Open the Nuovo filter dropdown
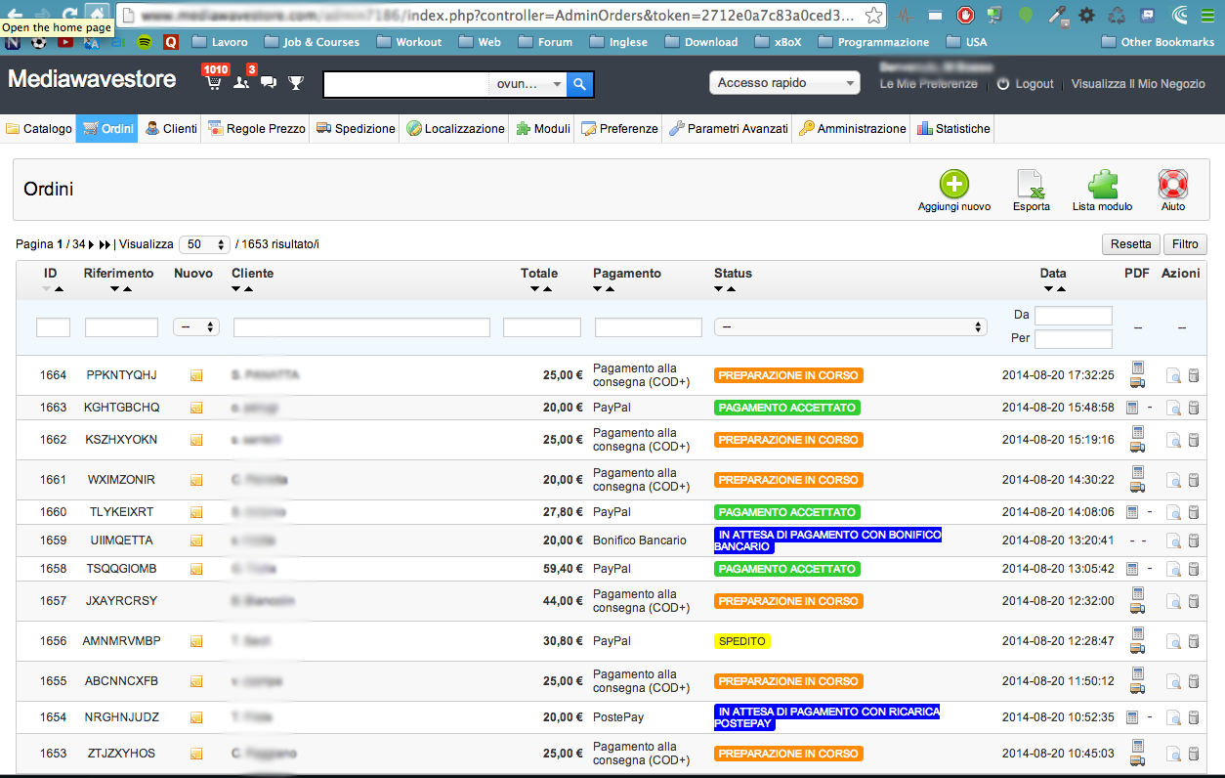Screen dimensions: 1225x778 point(196,327)
